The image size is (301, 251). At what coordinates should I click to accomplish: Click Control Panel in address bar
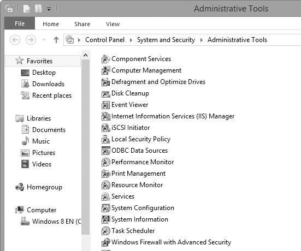(105, 40)
